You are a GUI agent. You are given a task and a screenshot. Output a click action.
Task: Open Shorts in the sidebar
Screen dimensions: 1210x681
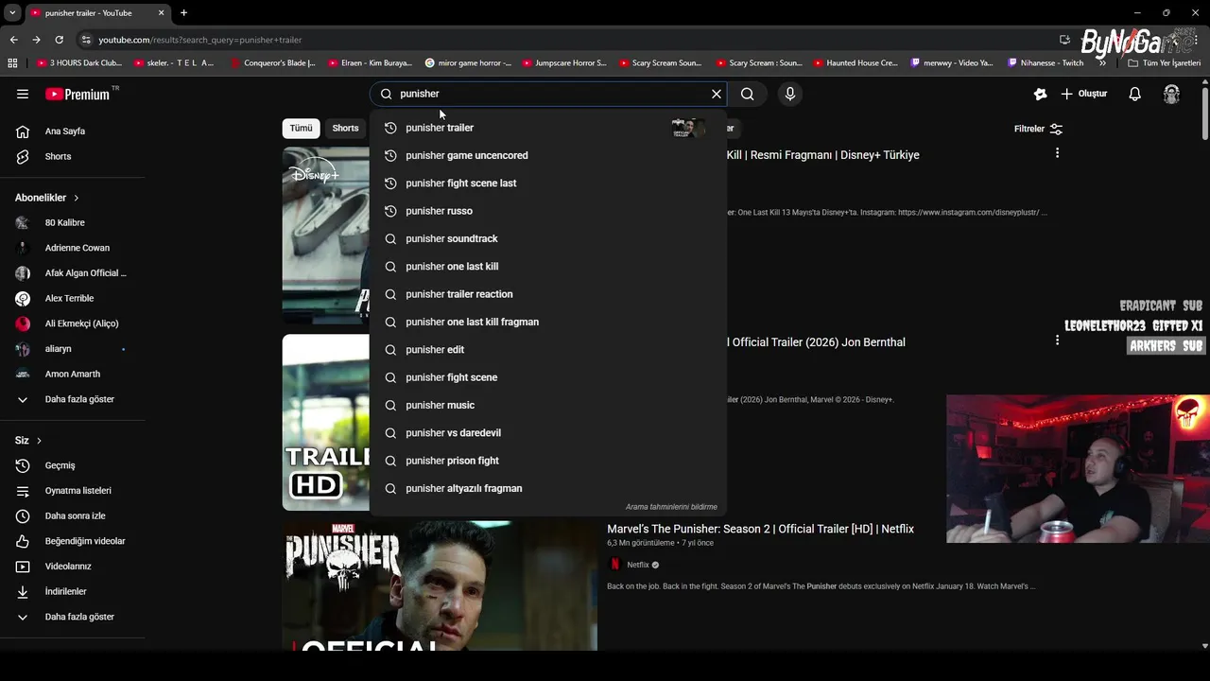click(72, 156)
